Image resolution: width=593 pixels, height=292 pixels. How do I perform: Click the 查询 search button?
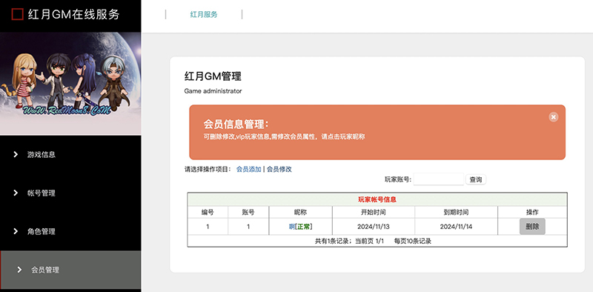click(476, 179)
